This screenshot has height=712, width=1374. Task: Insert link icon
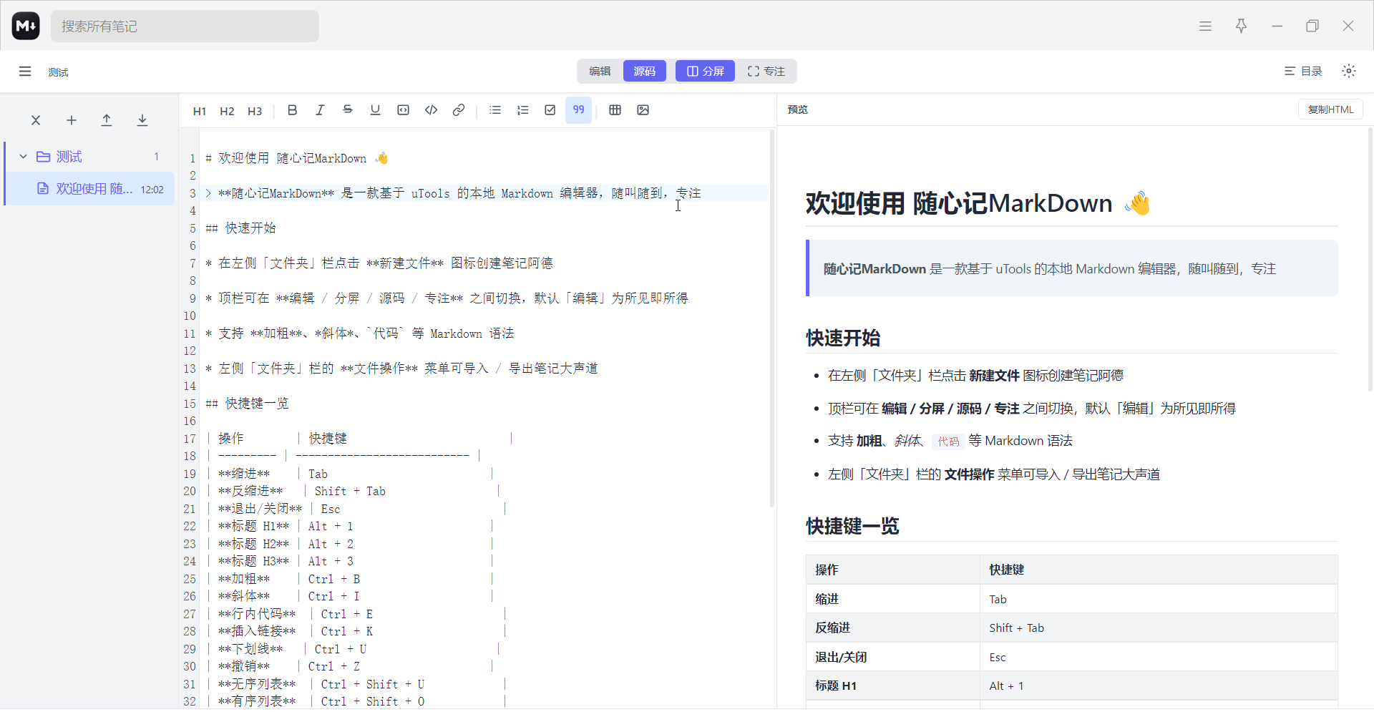(459, 110)
